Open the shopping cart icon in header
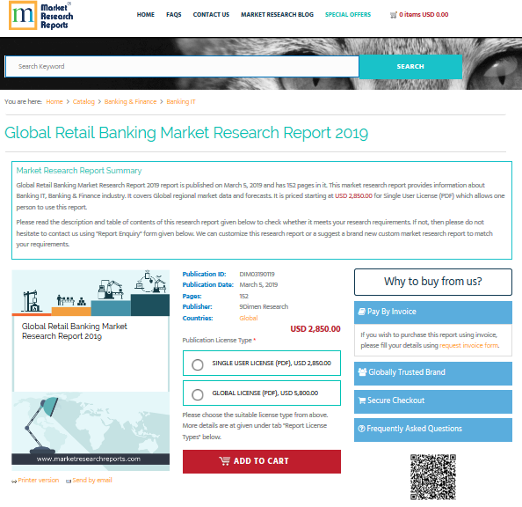Image resolution: width=522 pixels, height=507 pixels. point(394,15)
